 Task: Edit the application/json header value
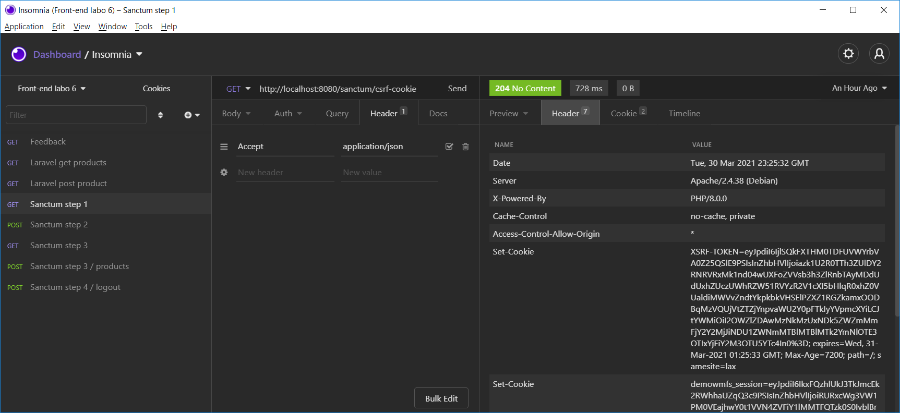click(x=390, y=147)
